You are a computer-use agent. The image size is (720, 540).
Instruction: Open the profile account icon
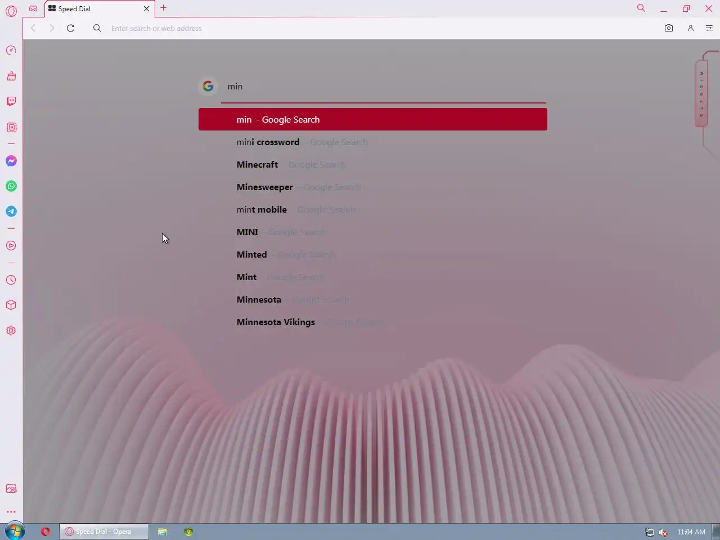pos(691,28)
